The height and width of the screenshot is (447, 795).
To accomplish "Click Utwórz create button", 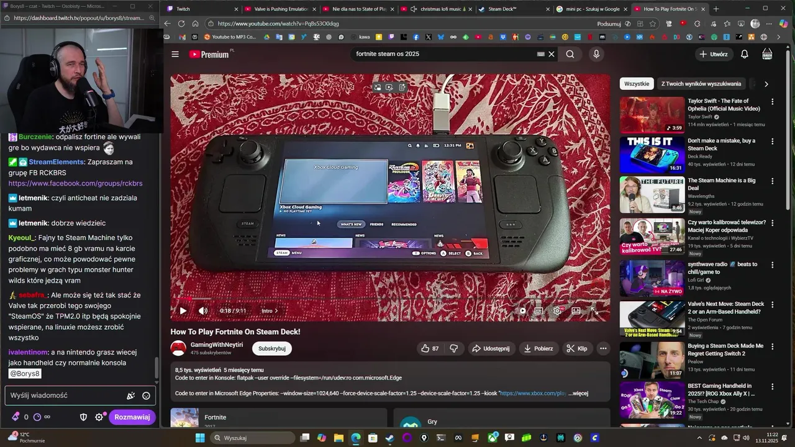I will 713,54.
